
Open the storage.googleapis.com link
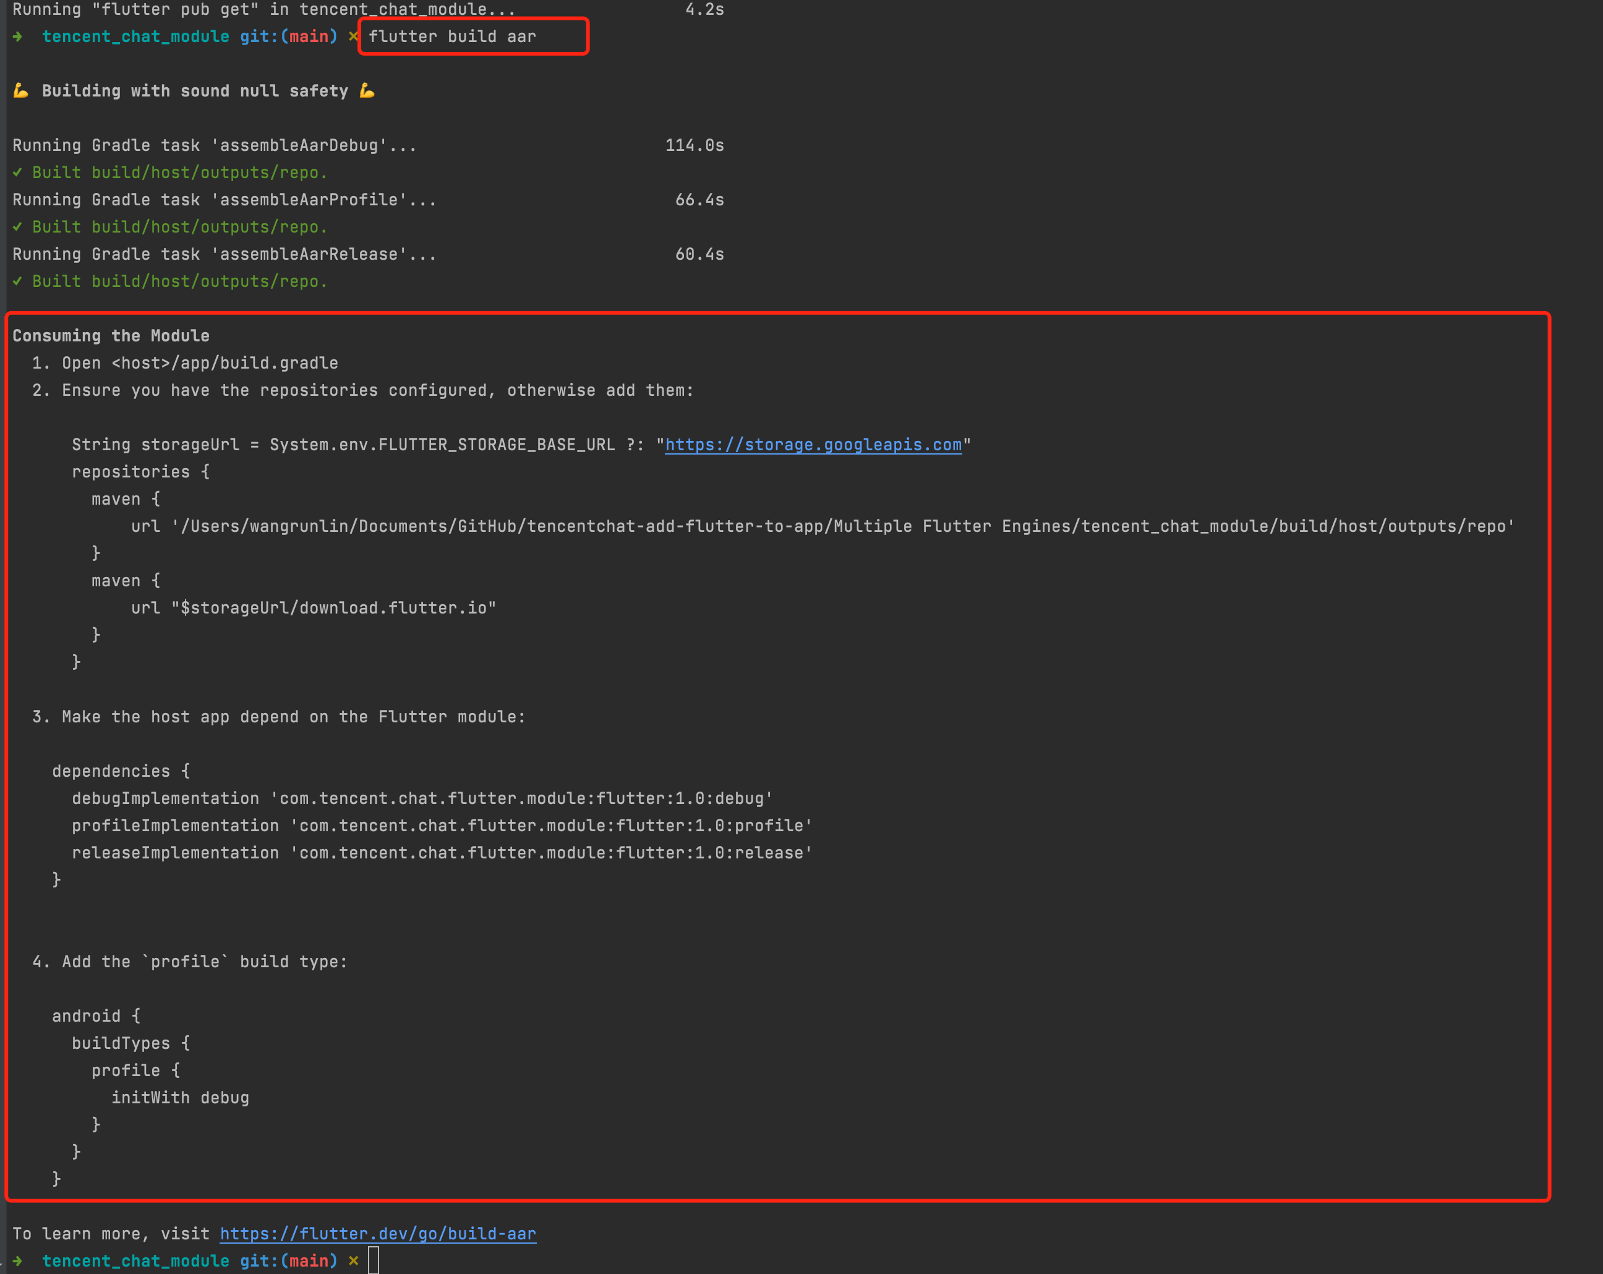[x=813, y=445]
